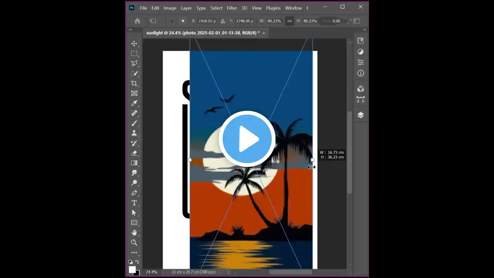Open the Properties panel icon
Image resolution: width=494 pixels, height=278 pixels.
[x=360, y=62]
